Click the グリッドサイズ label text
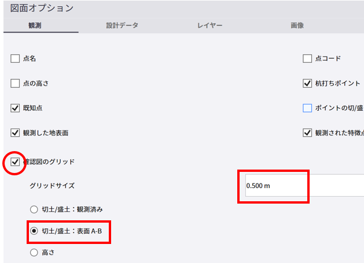364x263 pixels. pyautogui.click(x=52, y=186)
